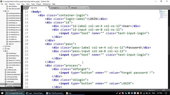Image resolution: width=170 pixels, height=95 pixels.
Task: Open bootstrap.js file
Action: 12,53
